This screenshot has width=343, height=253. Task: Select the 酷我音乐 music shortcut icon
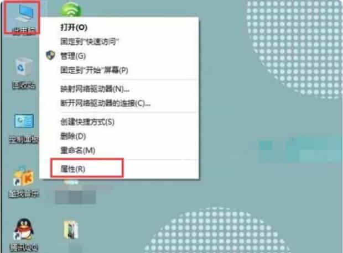click(x=24, y=182)
